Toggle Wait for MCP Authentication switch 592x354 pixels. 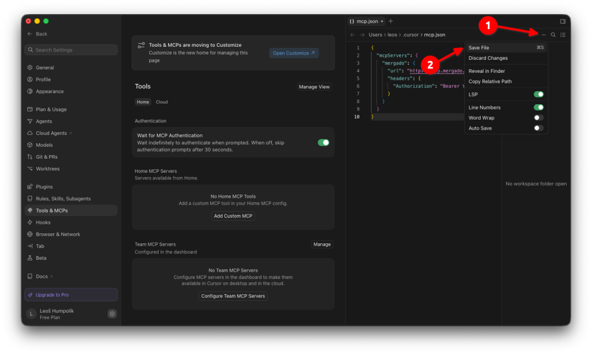pos(323,143)
